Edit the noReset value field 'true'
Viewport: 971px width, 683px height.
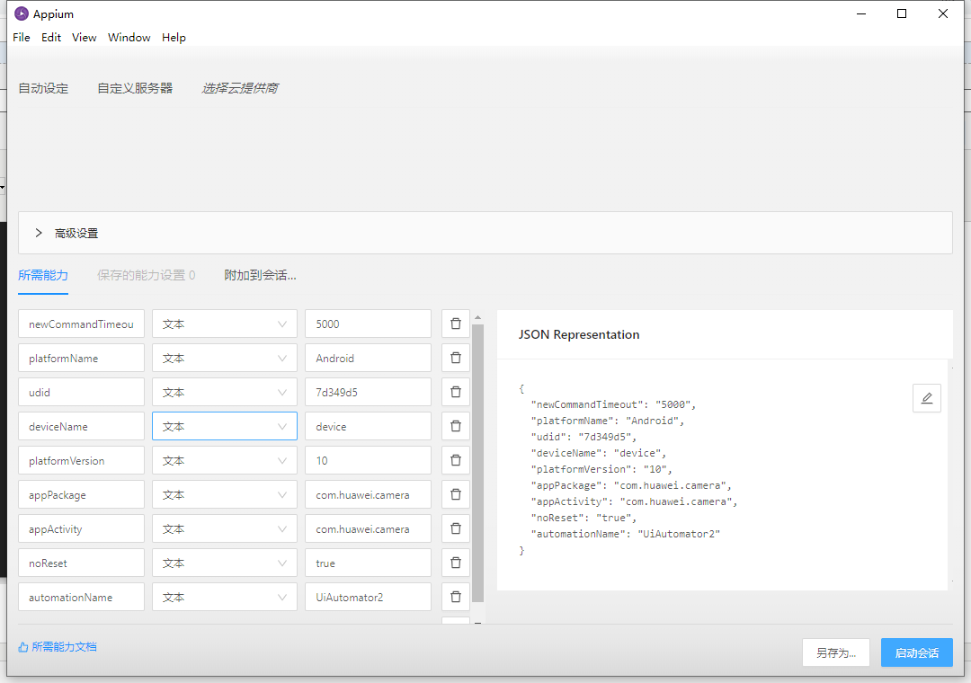[368, 563]
